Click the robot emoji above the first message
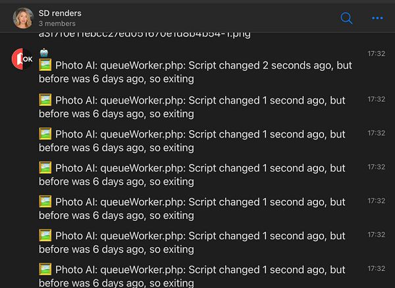Viewport: 395px width, 288px height. click(44, 53)
